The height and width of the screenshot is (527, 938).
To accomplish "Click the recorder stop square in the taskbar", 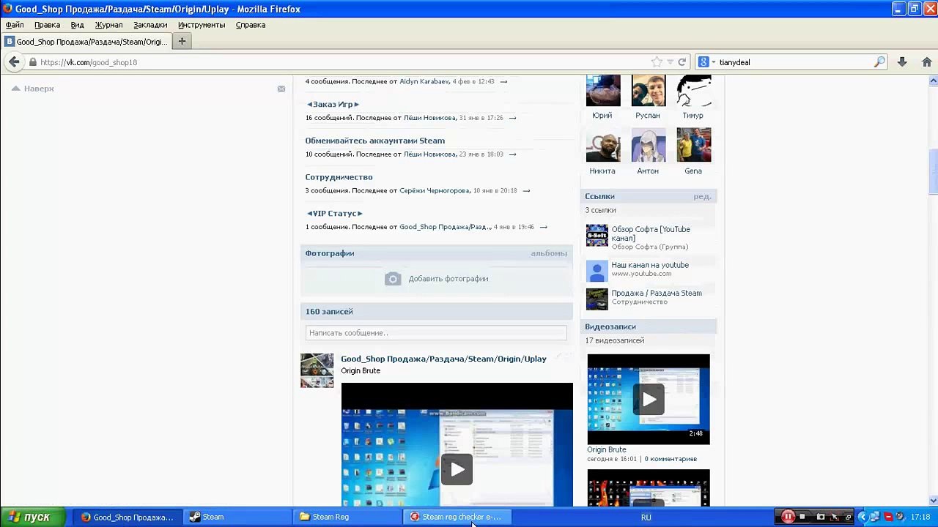I will coord(802,517).
